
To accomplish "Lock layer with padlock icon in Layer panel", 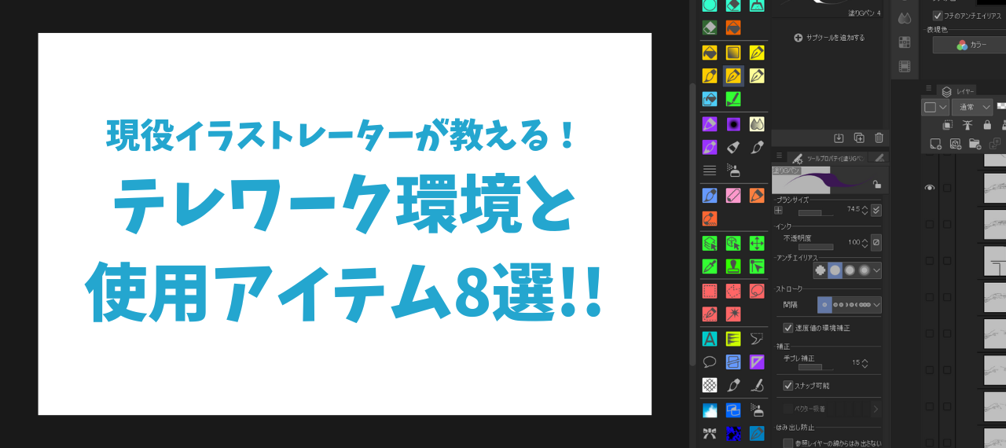I will click(987, 125).
